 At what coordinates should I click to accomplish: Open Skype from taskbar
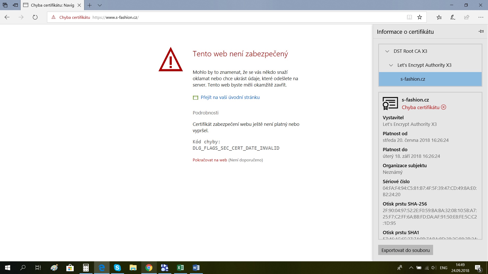pyautogui.click(x=117, y=268)
